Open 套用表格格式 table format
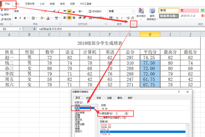Image resolution: width=205 pixels, height=137 pixels. click(x=152, y=14)
